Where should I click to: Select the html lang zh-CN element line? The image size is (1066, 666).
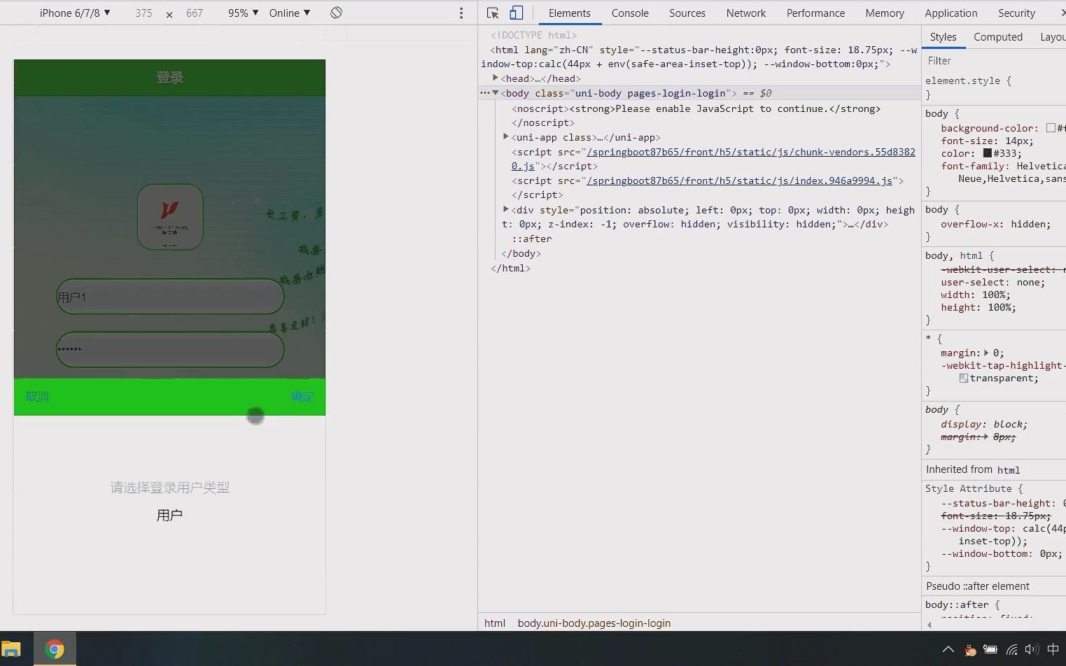[699, 57]
